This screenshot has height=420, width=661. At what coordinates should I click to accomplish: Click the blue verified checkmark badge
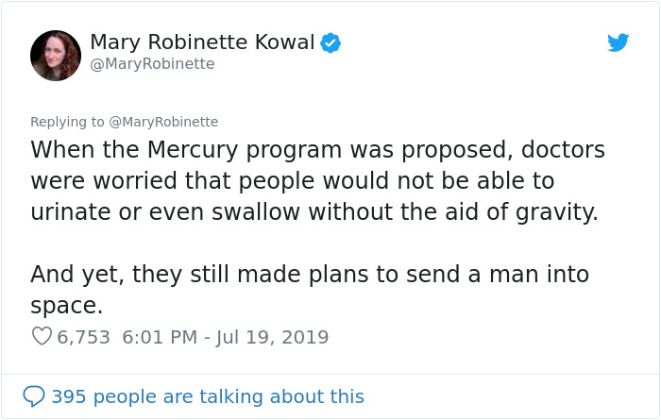(x=330, y=42)
